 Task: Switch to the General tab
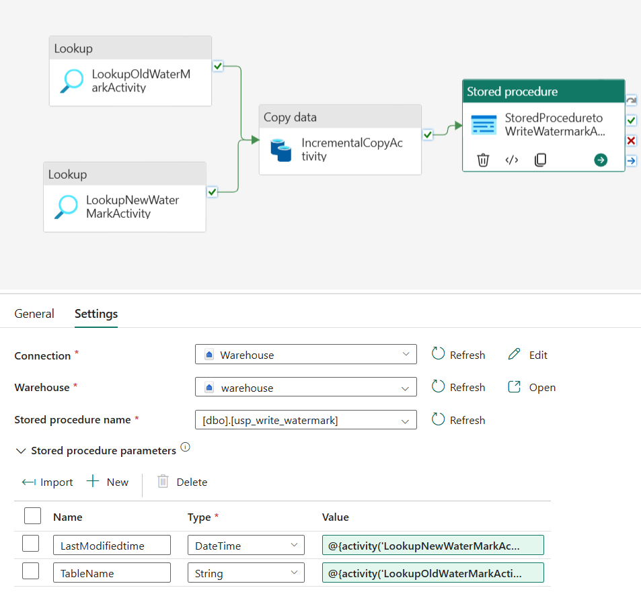pyautogui.click(x=34, y=313)
